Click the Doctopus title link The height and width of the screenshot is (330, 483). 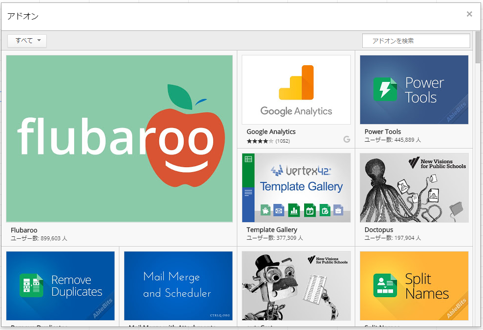tap(379, 230)
